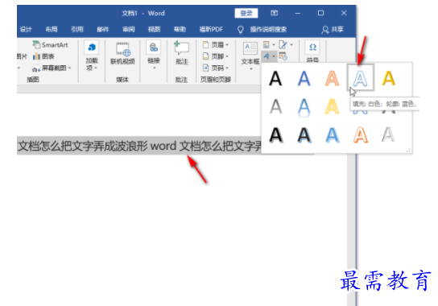Open the Mailings (邮件) tab
This screenshot has width=438, height=306.
pyautogui.click(x=103, y=29)
